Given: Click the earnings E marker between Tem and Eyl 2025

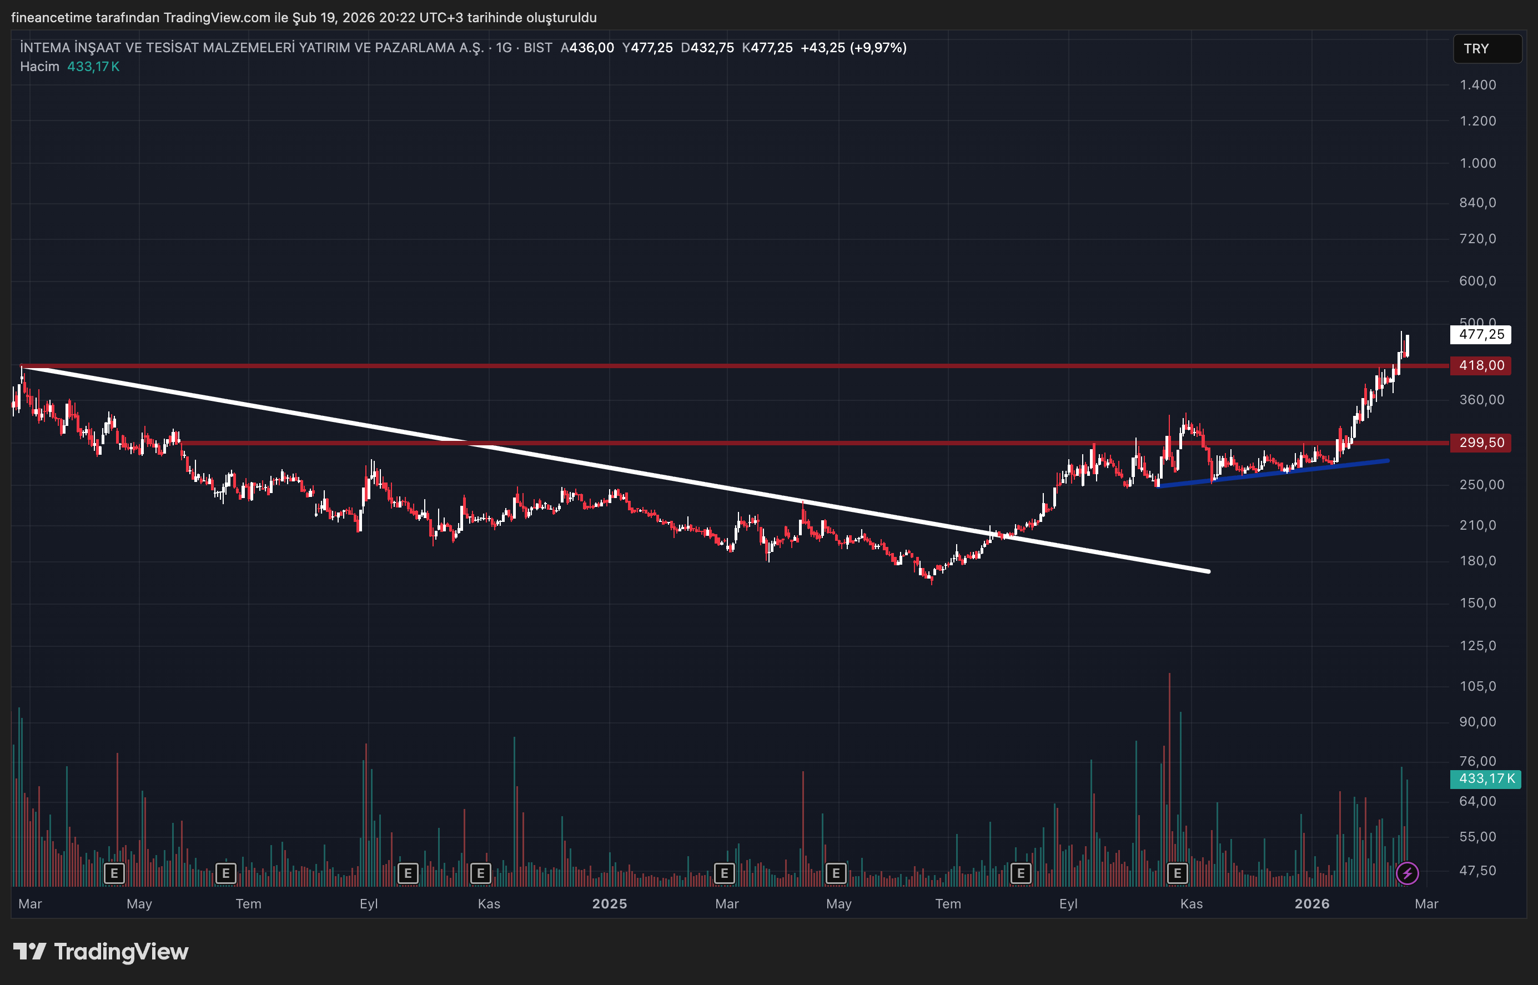Looking at the screenshot, I should [x=1021, y=873].
